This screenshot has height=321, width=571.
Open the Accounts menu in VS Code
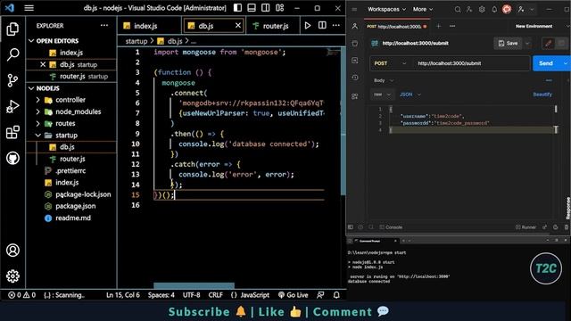12,251
